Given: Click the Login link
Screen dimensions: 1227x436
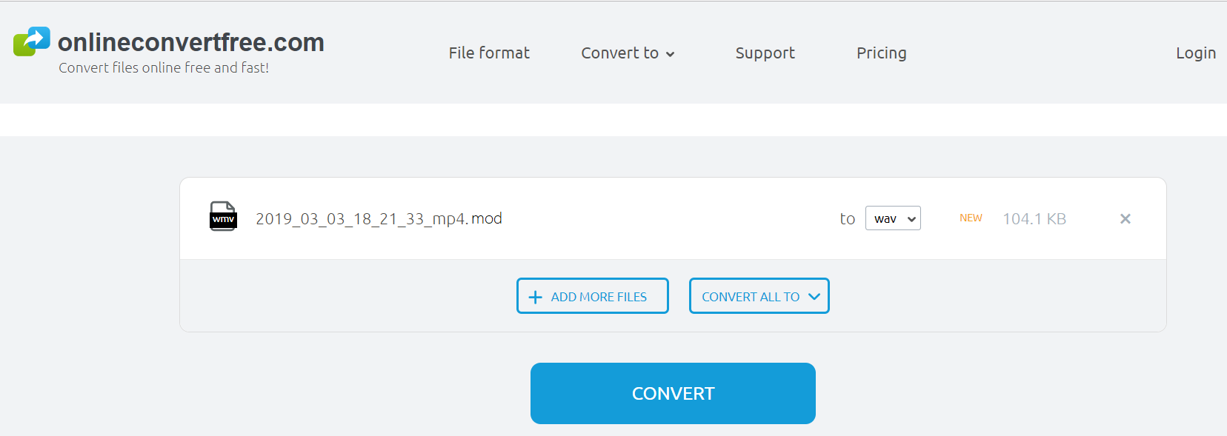Looking at the screenshot, I should [1195, 53].
